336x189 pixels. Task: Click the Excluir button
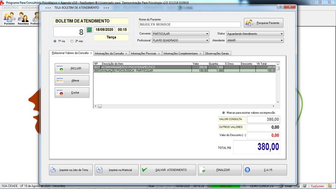point(72,92)
